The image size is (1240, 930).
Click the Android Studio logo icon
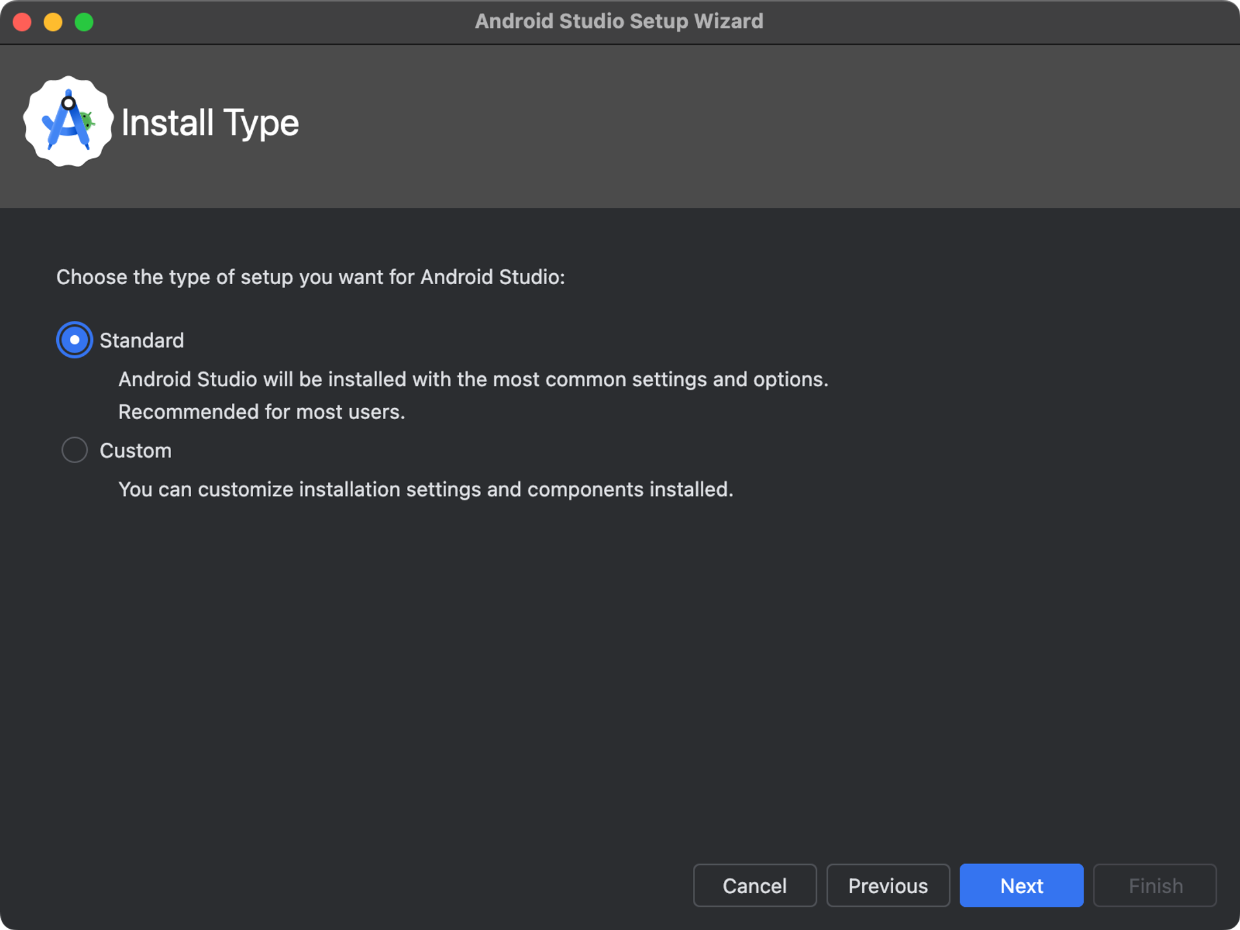(68, 121)
